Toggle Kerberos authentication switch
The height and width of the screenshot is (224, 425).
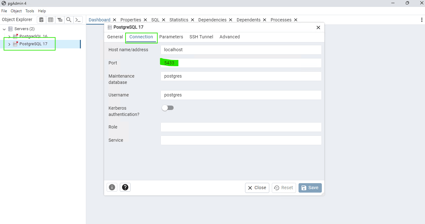168,108
